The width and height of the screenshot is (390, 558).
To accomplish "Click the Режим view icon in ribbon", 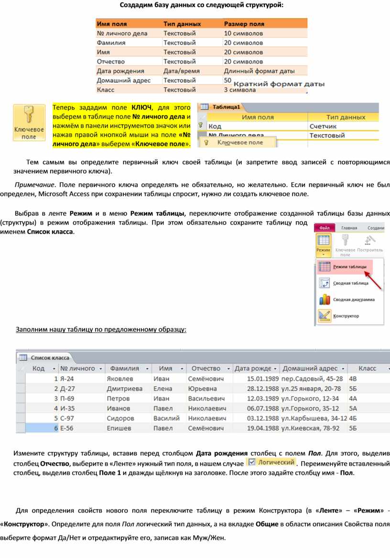I will pyautogui.click(x=323, y=241).
